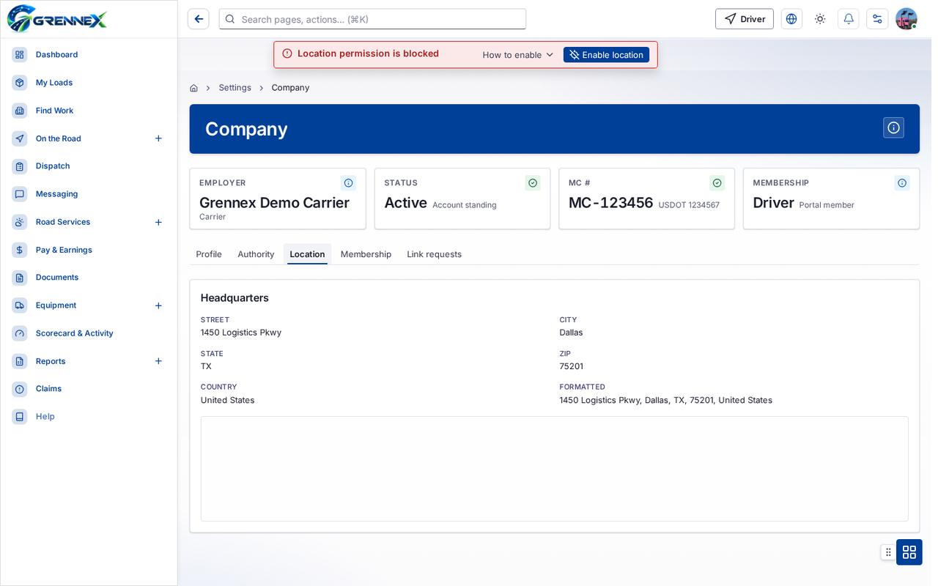Click the formatted address 1450 Logistics Pkwy, Dallas

666,400
